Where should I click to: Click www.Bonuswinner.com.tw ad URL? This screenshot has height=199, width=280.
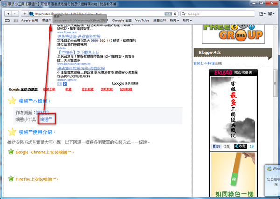[74, 64]
